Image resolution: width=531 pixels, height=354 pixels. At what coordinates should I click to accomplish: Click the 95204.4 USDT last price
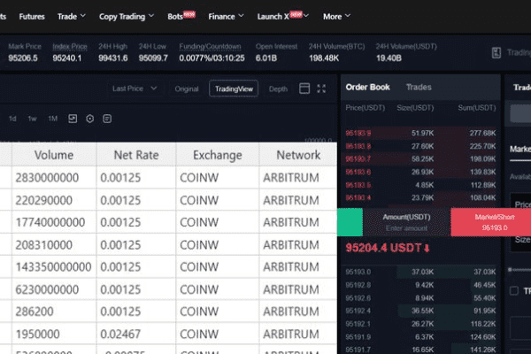coord(388,248)
